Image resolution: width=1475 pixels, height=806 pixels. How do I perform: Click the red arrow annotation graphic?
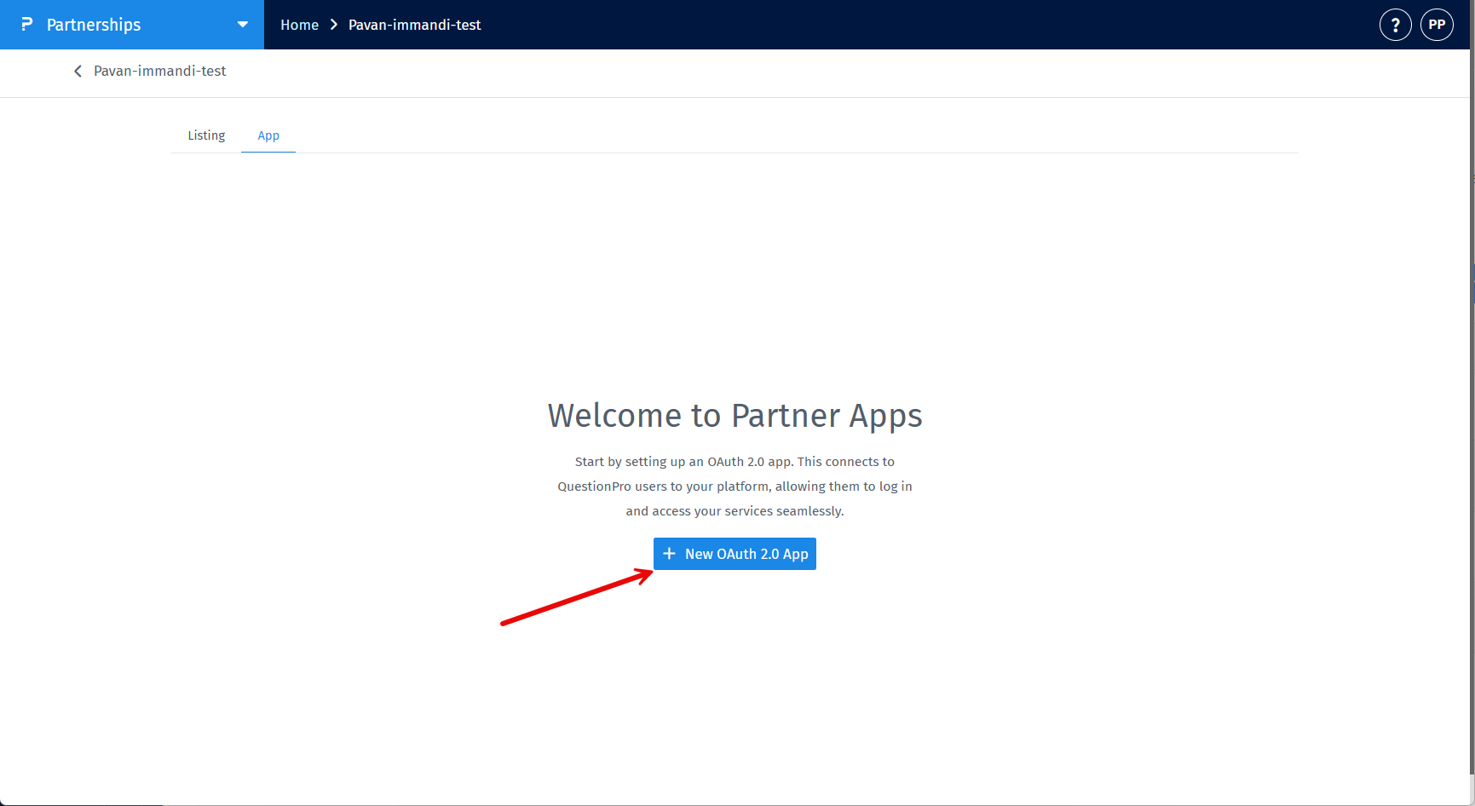[577, 596]
